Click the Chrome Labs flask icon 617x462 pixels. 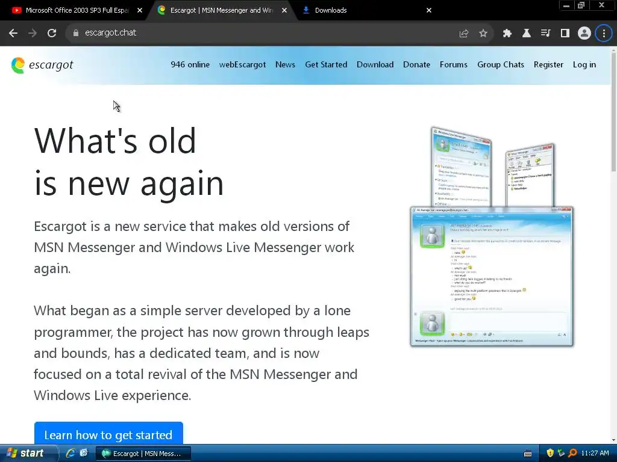(x=527, y=34)
